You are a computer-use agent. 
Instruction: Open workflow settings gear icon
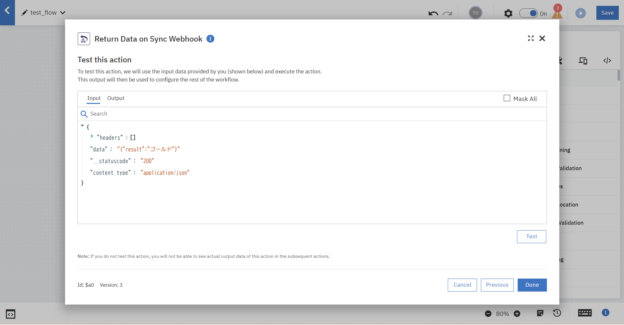508,13
